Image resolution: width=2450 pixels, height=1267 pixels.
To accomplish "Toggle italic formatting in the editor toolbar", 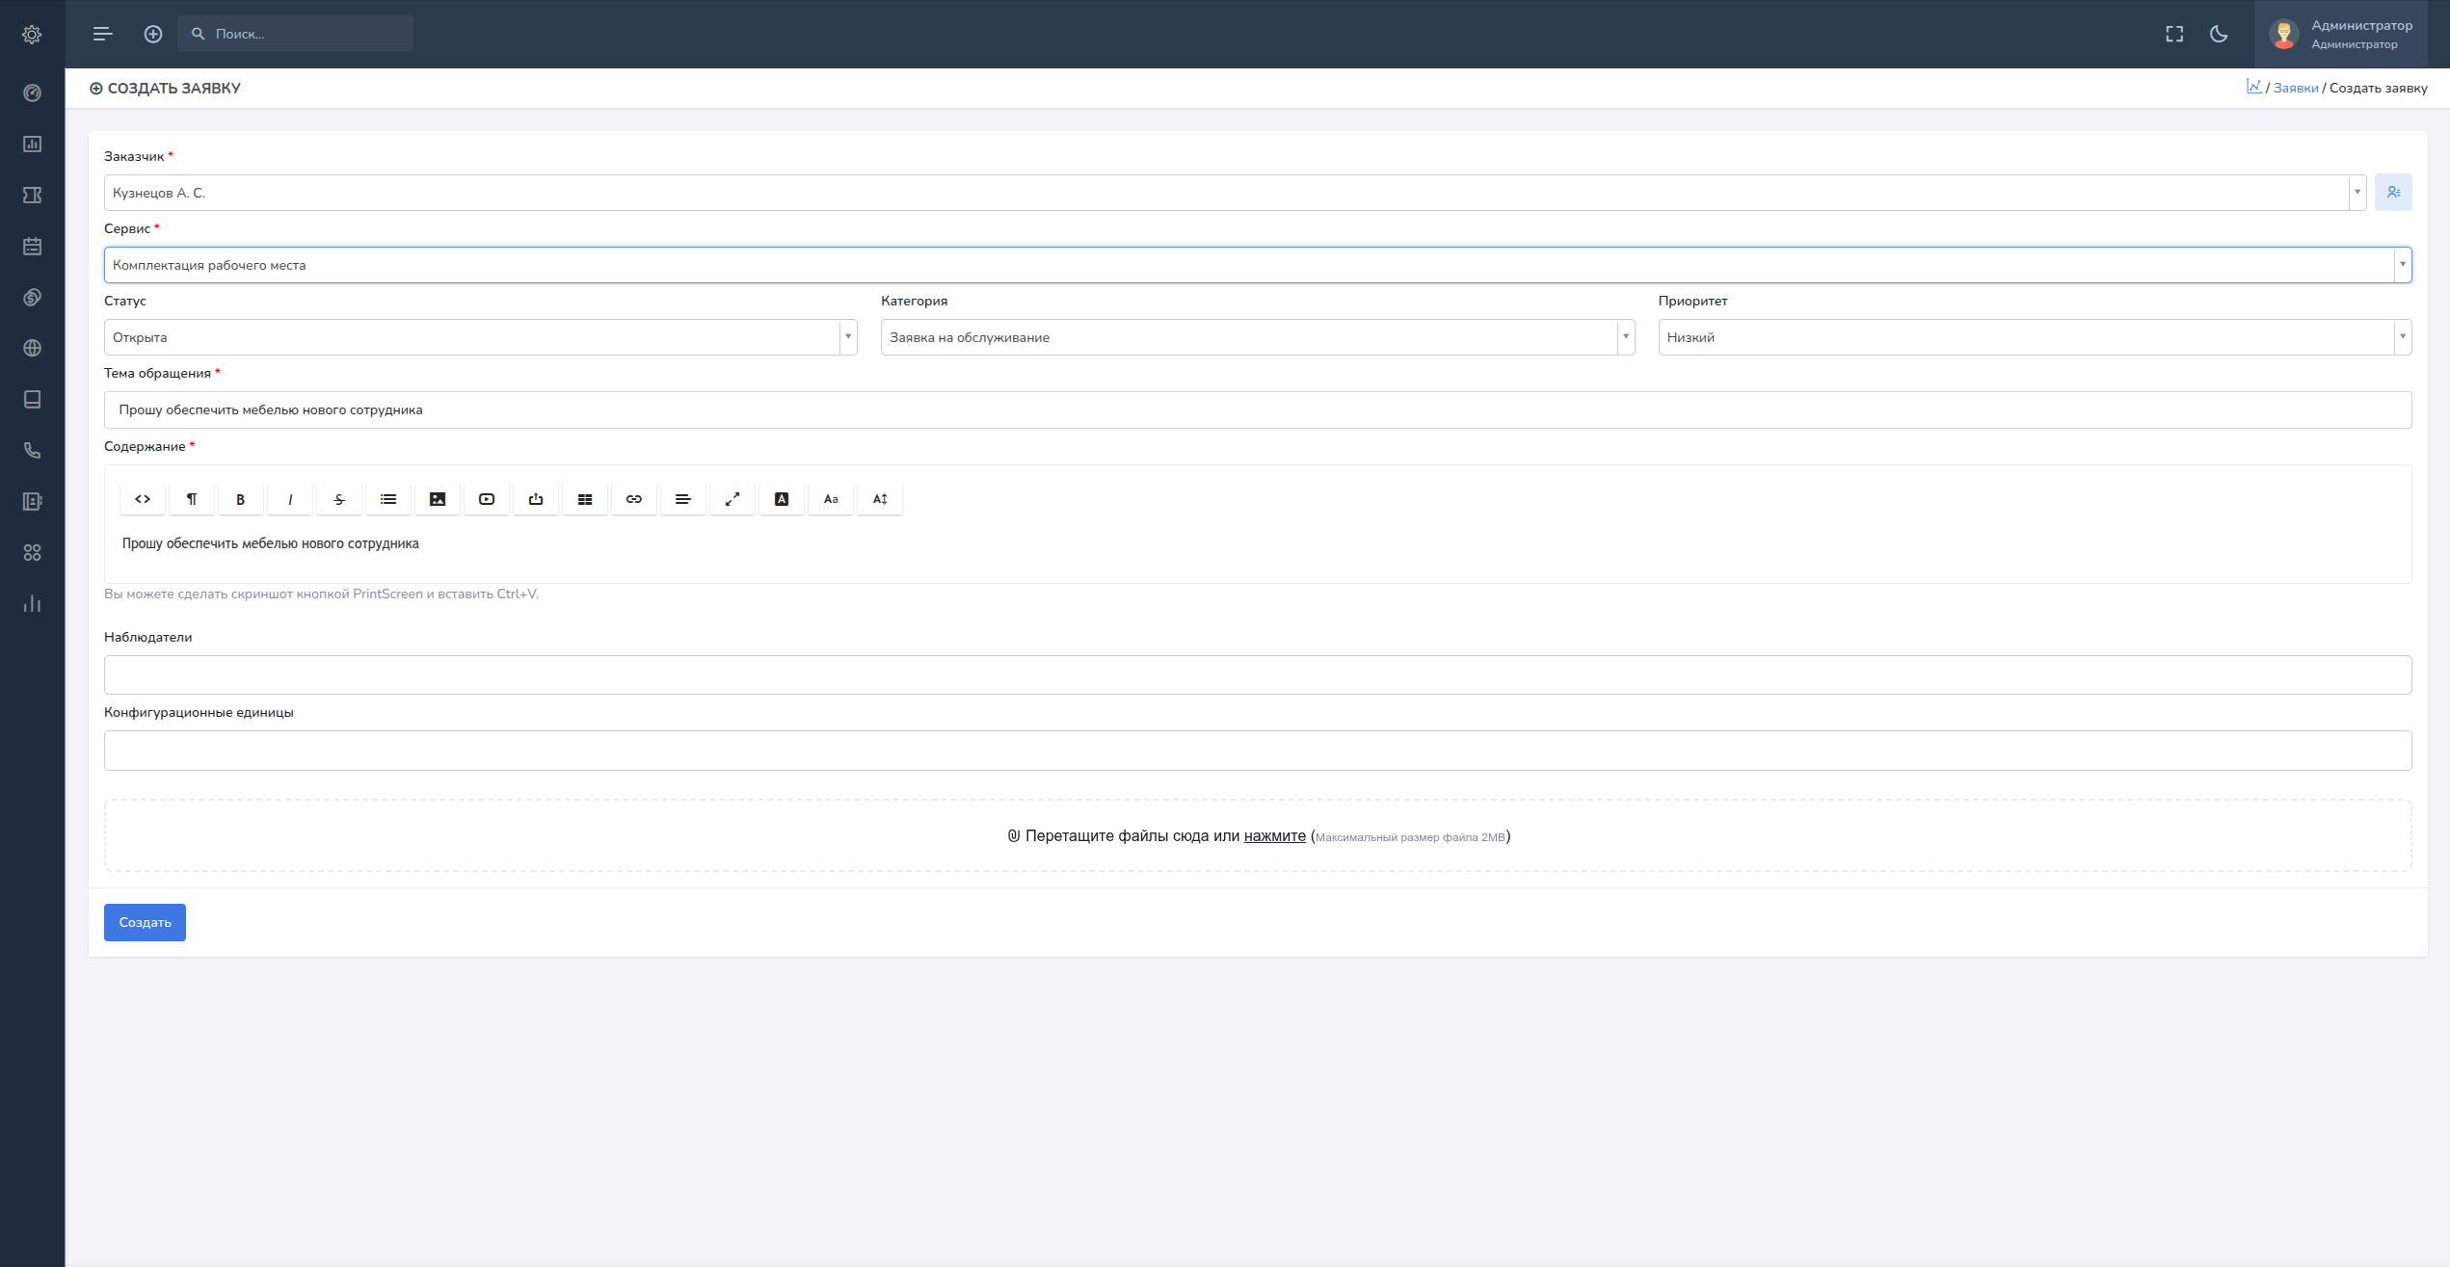I will 289,499.
